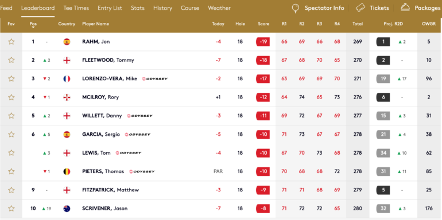Image resolution: width=442 pixels, height=220 pixels.
Task: Open the Tee Times tab
Action: coord(76,8)
